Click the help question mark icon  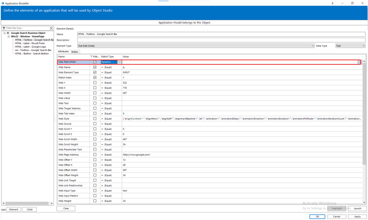point(332,3)
